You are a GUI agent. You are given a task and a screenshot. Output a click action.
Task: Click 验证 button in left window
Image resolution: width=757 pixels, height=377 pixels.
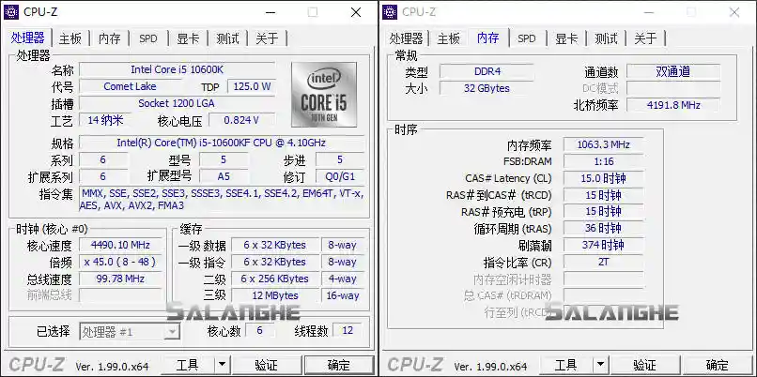(x=266, y=366)
